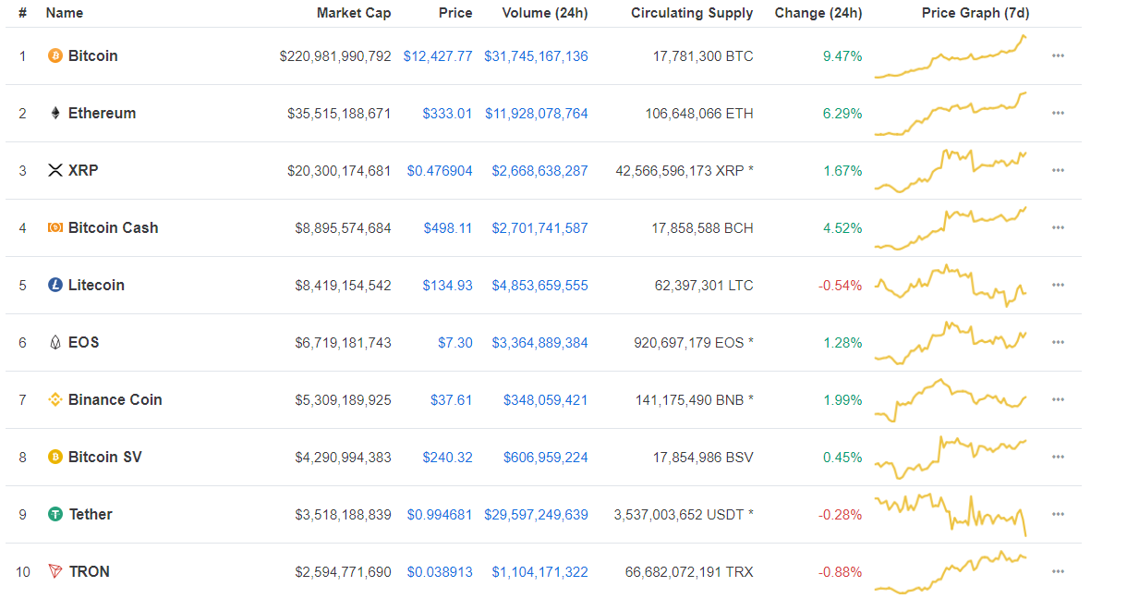Click the TRON logo icon
The image size is (1127, 599).
[x=55, y=572]
